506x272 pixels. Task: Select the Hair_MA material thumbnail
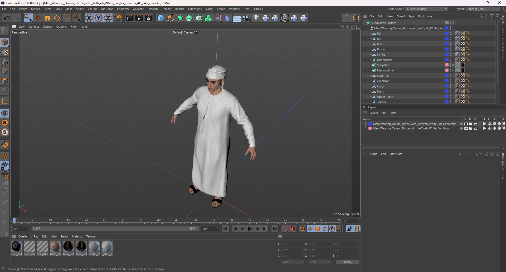coord(17,246)
